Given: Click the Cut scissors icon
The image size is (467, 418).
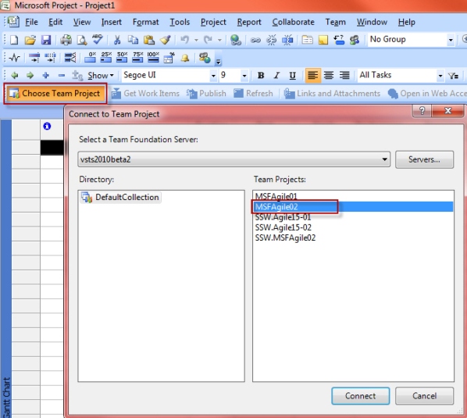Looking at the screenshot, I should [x=117, y=40].
